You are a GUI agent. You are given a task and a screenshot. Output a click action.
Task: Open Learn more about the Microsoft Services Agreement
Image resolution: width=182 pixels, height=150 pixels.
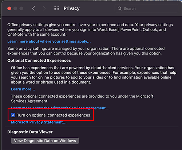click(x=60, y=108)
